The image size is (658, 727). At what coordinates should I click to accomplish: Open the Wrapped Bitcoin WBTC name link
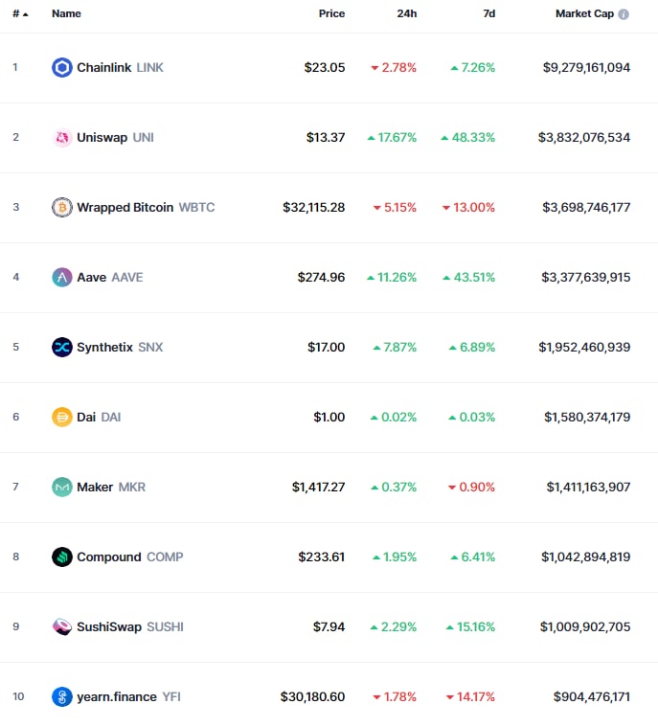(x=146, y=208)
